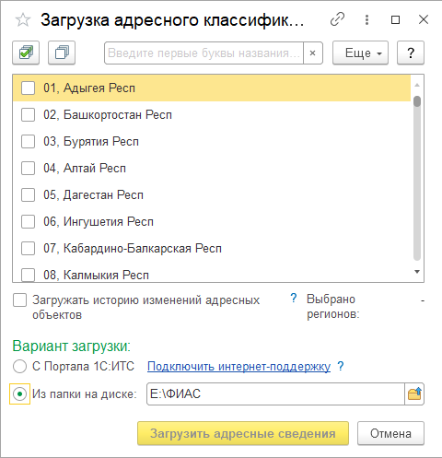Tick the 07, Кабардино-Балкарская Респ checkbox
Screen dimensions: 442x458
[x=28, y=249]
